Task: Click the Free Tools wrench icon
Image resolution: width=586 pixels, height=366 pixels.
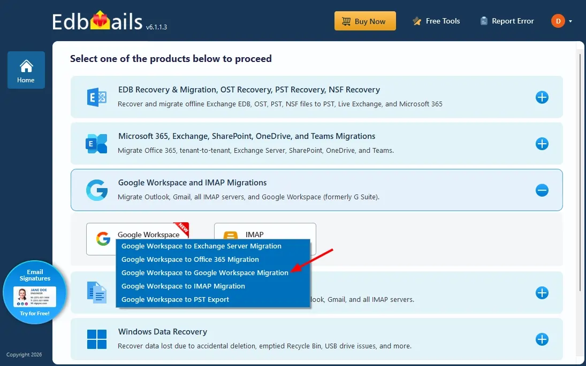Action: pyautogui.click(x=417, y=21)
